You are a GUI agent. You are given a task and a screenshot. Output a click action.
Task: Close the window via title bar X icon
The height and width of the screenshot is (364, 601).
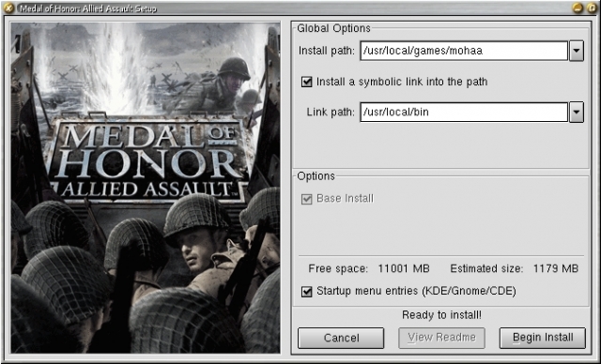[8, 8]
